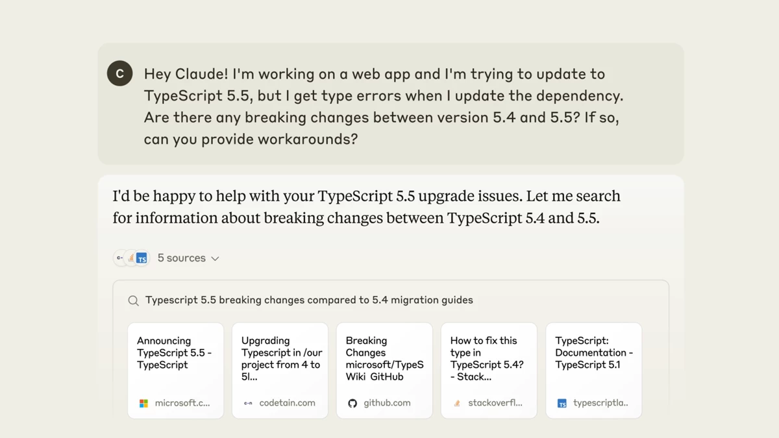Click the user message bubble
This screenshot has height=438, width=779.
pos(391,104)
